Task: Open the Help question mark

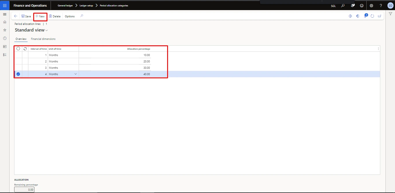Action: click(381, 5)
